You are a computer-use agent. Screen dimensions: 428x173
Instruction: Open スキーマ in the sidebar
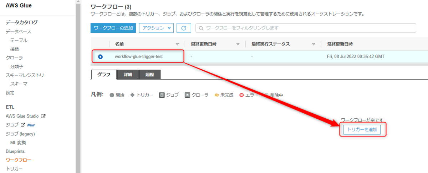[x=19, y=84]
